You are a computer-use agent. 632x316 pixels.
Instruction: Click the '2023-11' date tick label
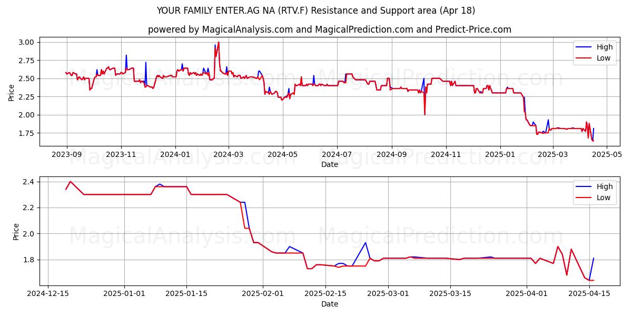[x=121, y=155]
